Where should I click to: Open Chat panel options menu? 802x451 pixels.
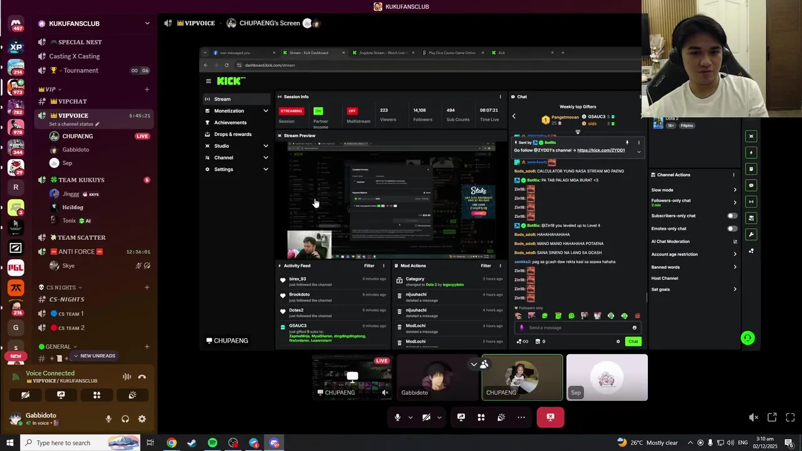(x=639, y=96)
